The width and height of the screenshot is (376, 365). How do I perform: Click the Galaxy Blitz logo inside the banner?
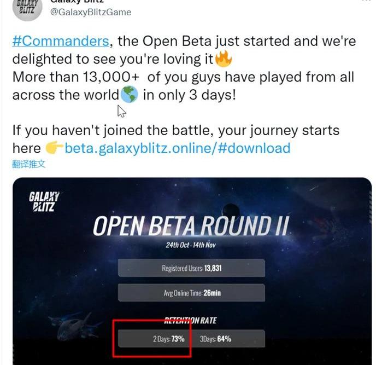tap(45, 200)
